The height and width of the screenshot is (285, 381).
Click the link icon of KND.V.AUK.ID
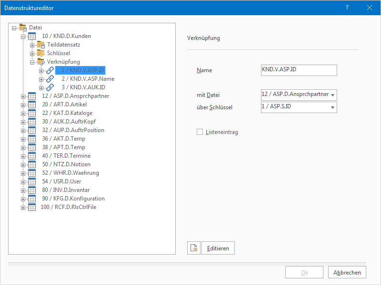point(50,87)
